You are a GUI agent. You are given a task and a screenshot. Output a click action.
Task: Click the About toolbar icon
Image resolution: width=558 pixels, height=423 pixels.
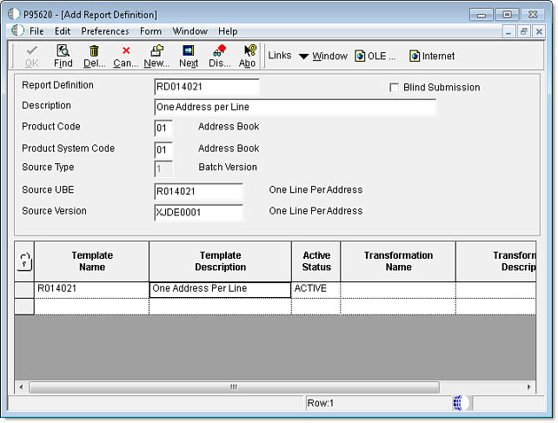250,51
